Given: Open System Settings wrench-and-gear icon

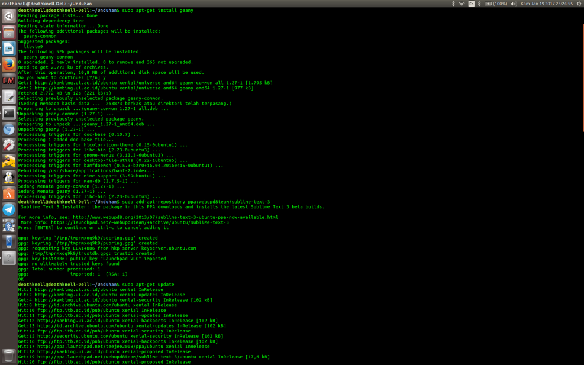Looking at the screenshot, I should (x=8, y=145).
